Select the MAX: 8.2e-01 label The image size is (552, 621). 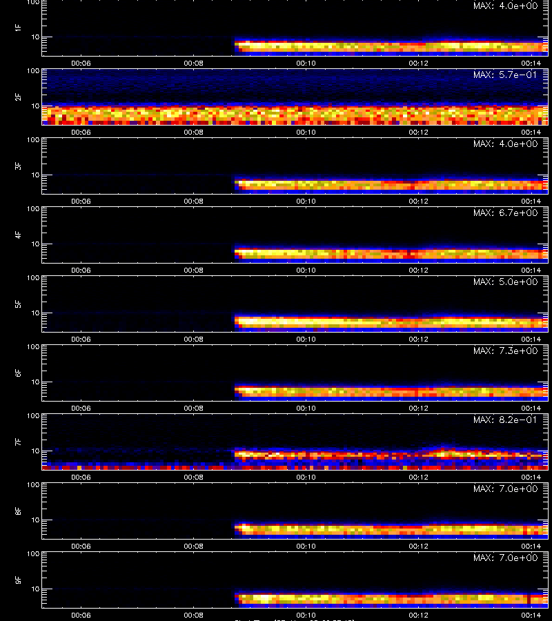click(x=505, y=420)
